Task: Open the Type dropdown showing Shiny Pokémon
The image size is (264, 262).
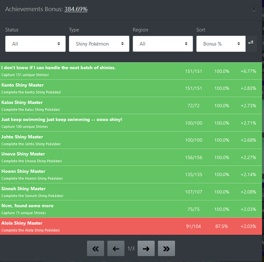Action: tap(99, 44)
